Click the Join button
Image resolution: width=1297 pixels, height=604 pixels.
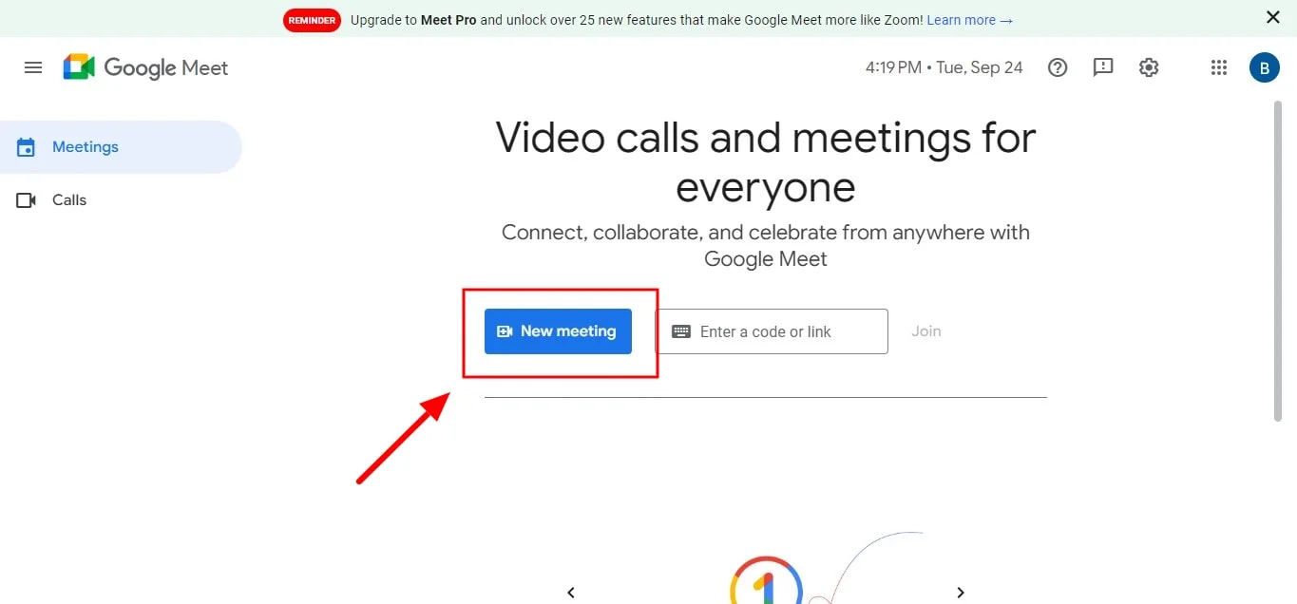pyautogui.click(x=926, y=331)
